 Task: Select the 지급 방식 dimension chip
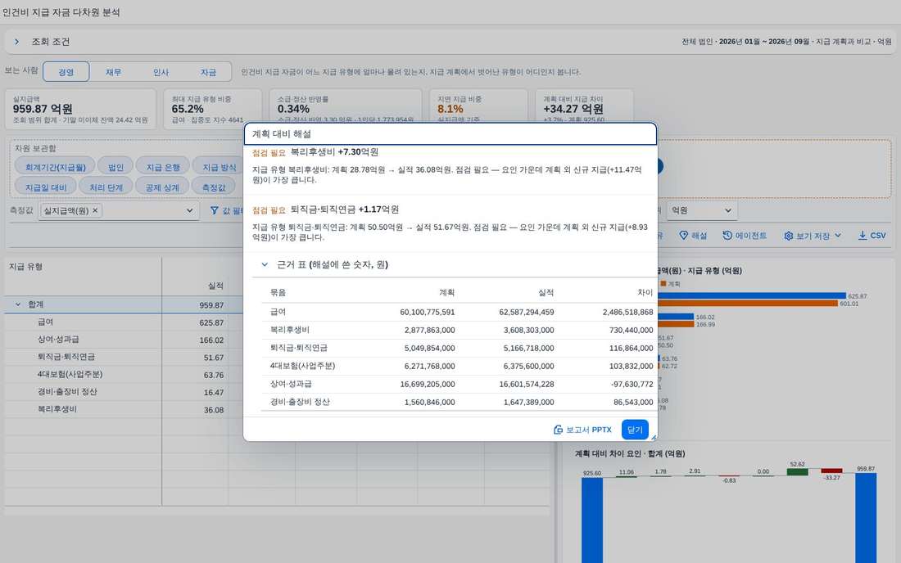pyautogui.click(x=219, y=167)
